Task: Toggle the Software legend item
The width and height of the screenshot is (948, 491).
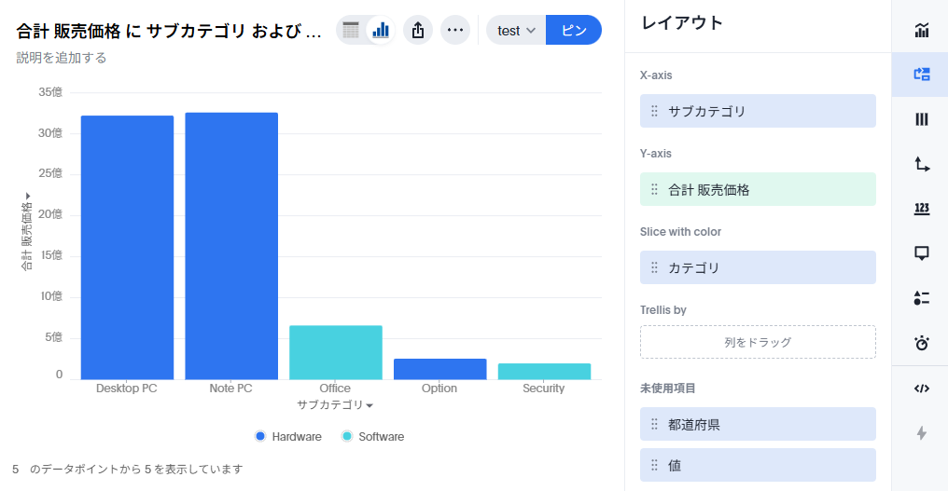Action: (373, 436)
